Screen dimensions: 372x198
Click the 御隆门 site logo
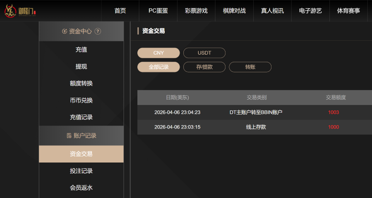[20, 11]
